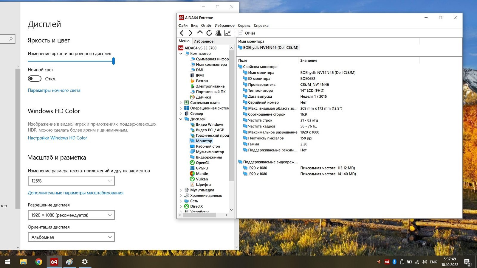Expand the Операционная система tree node
The height and width of the screenshot is (268, 477).
coord(181,108)
